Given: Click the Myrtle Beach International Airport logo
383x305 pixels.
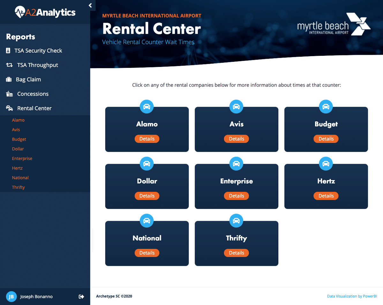Looking at the screenshot, I should tap(334, 24).
